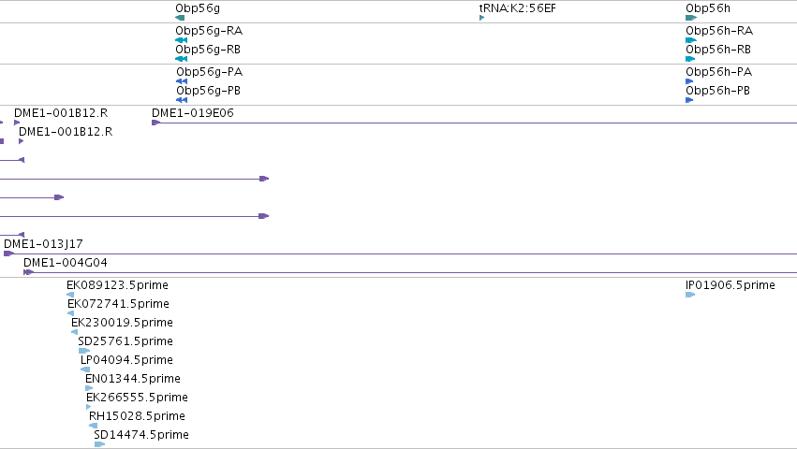Select the DME1-013J17 clone label
The height and width of the screenshot is (449, 797).
point(43,244)
